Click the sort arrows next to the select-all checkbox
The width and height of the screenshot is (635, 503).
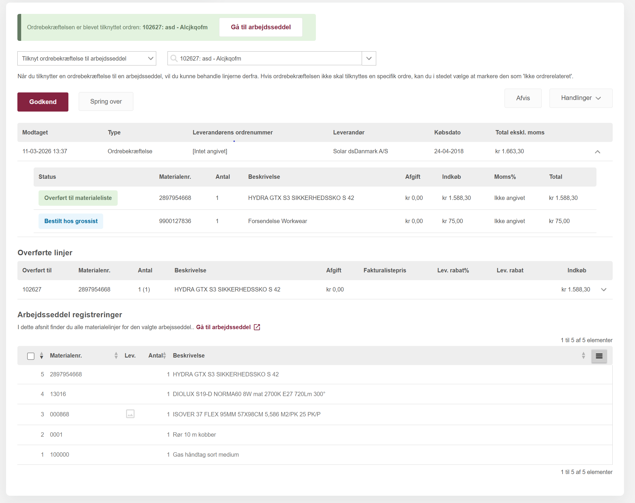[41, 356]
